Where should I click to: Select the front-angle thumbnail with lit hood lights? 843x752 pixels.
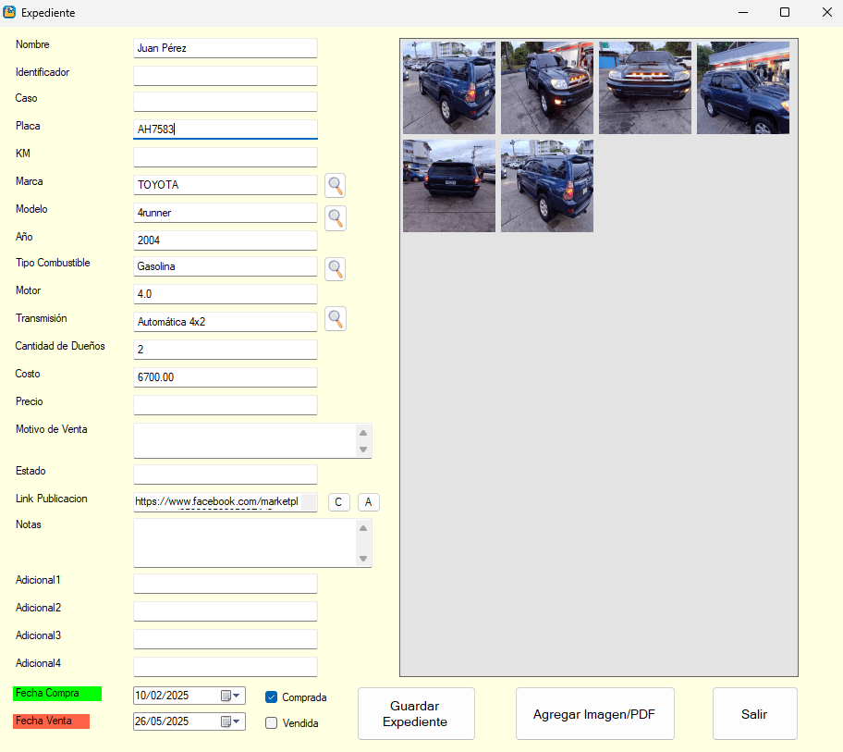(547, 87)
